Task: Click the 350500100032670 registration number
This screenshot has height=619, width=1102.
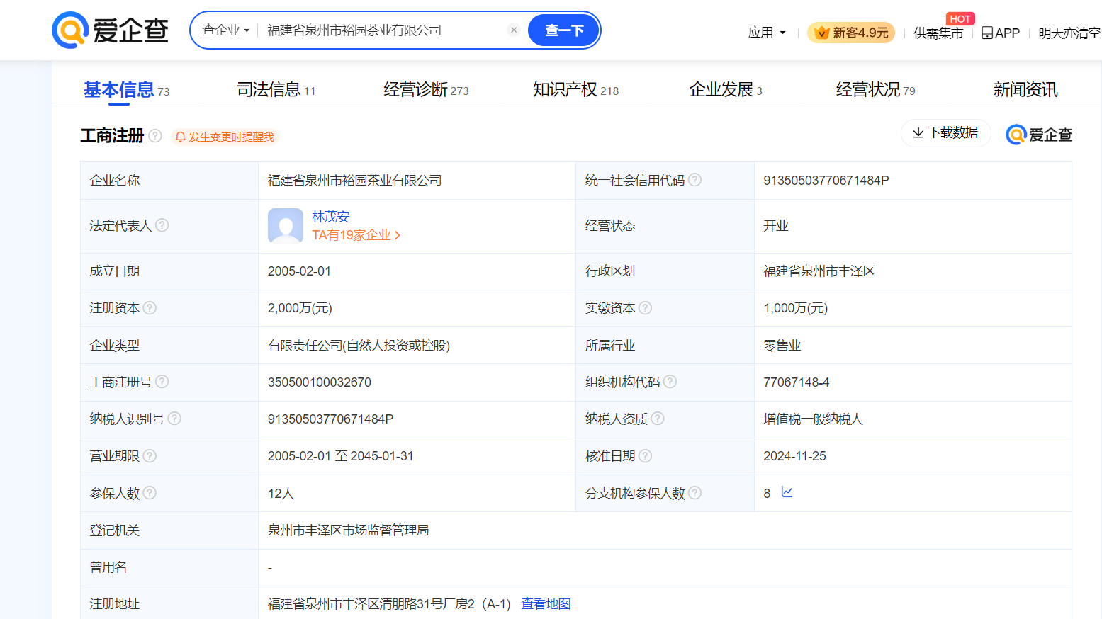Action: pos(320,382)
